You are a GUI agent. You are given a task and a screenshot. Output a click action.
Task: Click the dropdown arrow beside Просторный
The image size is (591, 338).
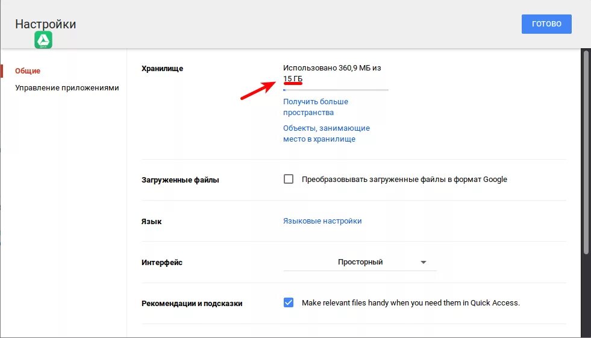pyautogui.click(x=424, y=262)
